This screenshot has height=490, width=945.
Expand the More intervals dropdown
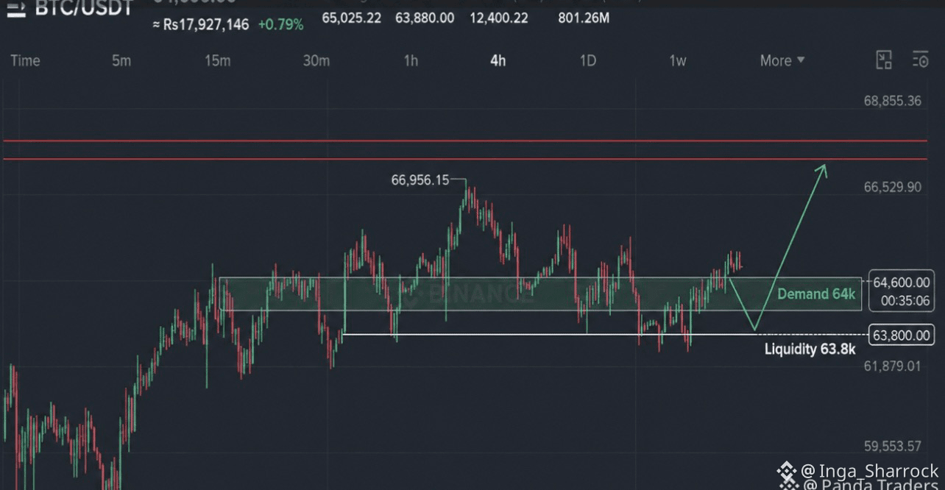point(782,60)
